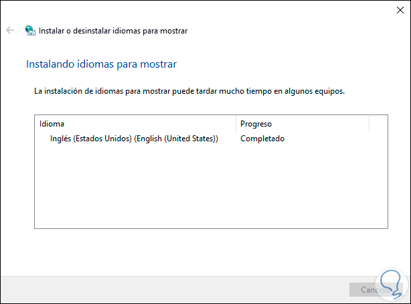This screenshot has height=304, width=411.
Task: Click empty list space under the Progreso column
Action: pyautogui.click(x=301, y=187)
